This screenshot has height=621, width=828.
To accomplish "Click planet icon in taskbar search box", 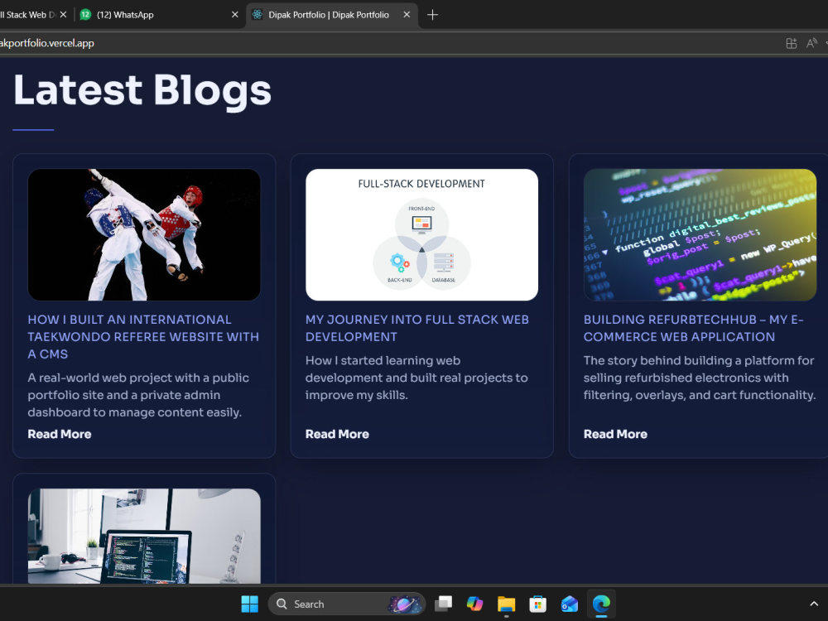I will [x=405, y=604].
